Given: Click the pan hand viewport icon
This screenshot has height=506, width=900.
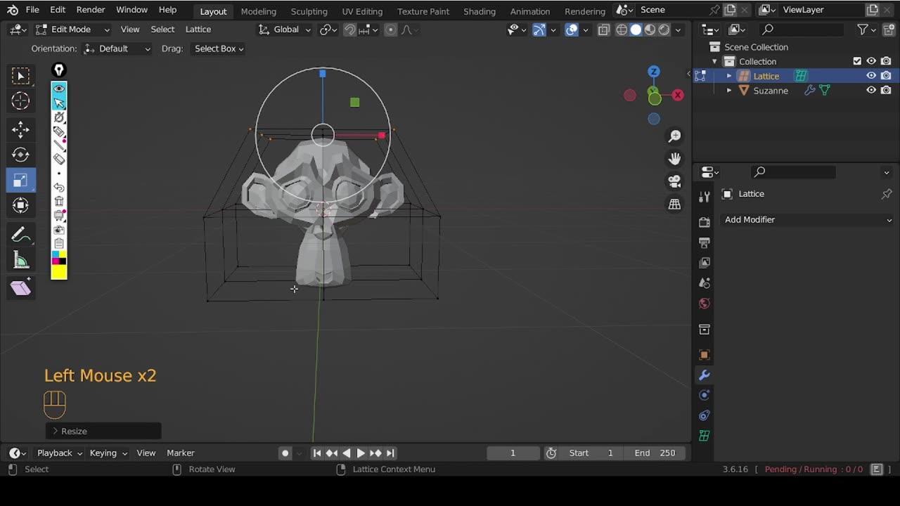Looking at the screenshot, I should tap(674, 159).
